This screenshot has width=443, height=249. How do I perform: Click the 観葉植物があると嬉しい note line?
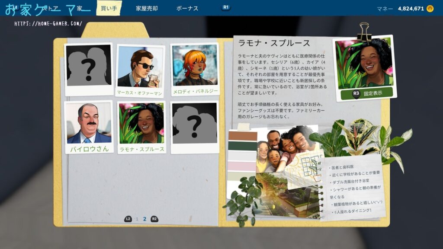[x=357, y=204]
